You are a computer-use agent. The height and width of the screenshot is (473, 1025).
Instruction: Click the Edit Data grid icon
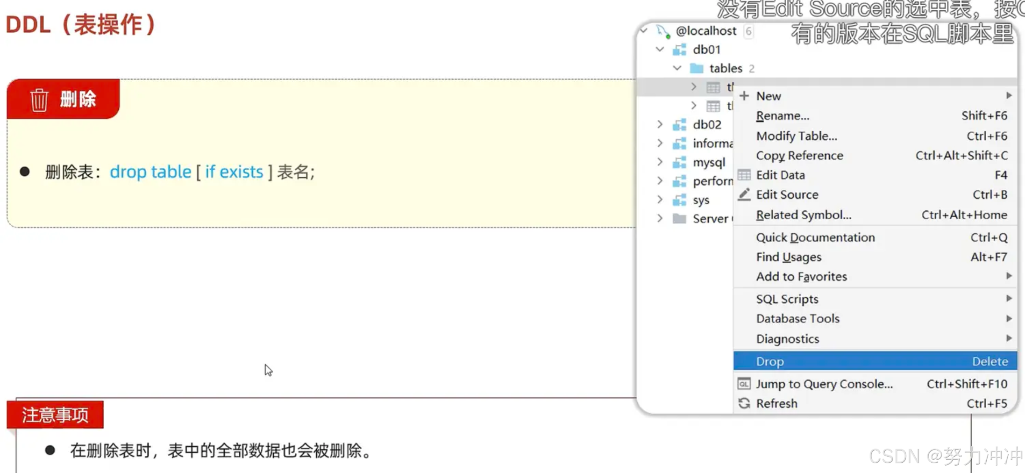744,175
